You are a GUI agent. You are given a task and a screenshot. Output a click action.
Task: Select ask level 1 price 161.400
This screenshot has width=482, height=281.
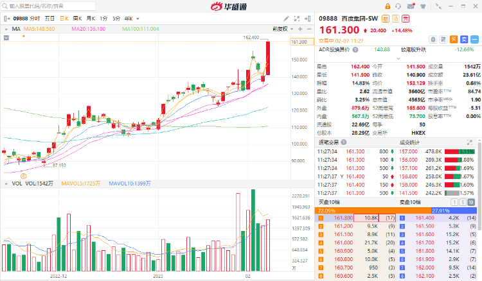425,217
